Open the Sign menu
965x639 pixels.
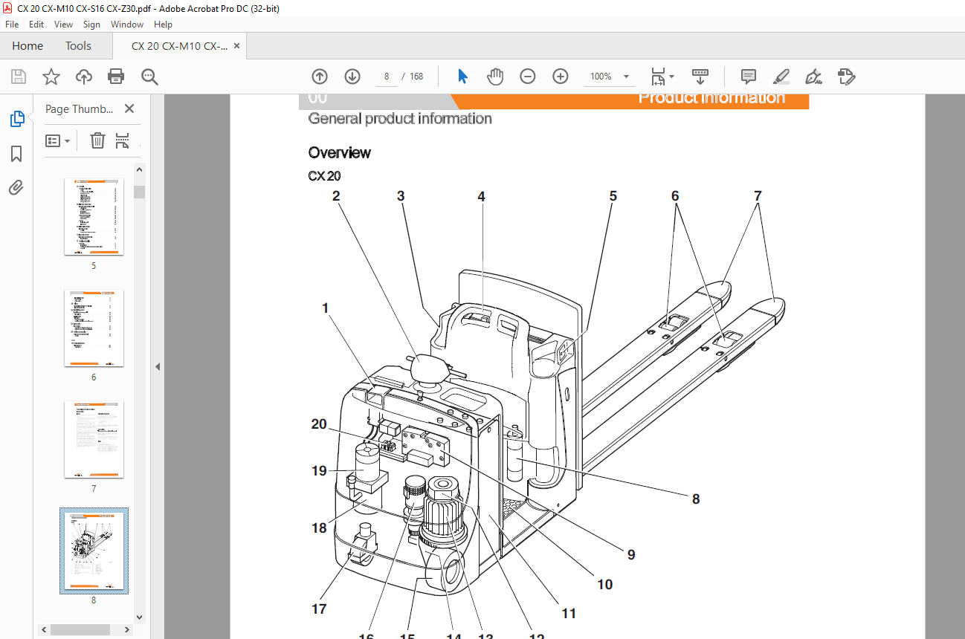point(91,25)
